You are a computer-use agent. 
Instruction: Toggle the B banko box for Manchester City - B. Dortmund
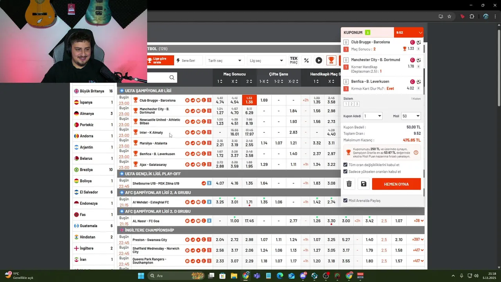click(x=346, y=60)
